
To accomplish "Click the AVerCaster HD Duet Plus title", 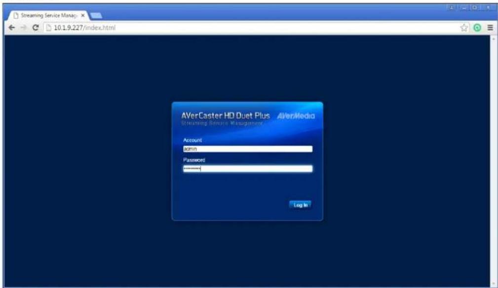I will point(226,115).
